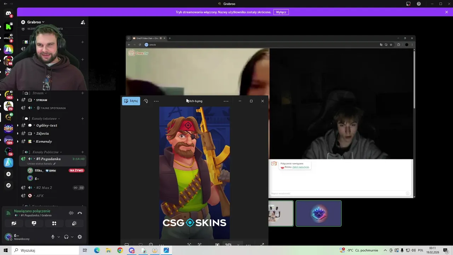Open File Explorer from taskbar
This screenshot has width=453, height=255.
(x=108, y=250)
